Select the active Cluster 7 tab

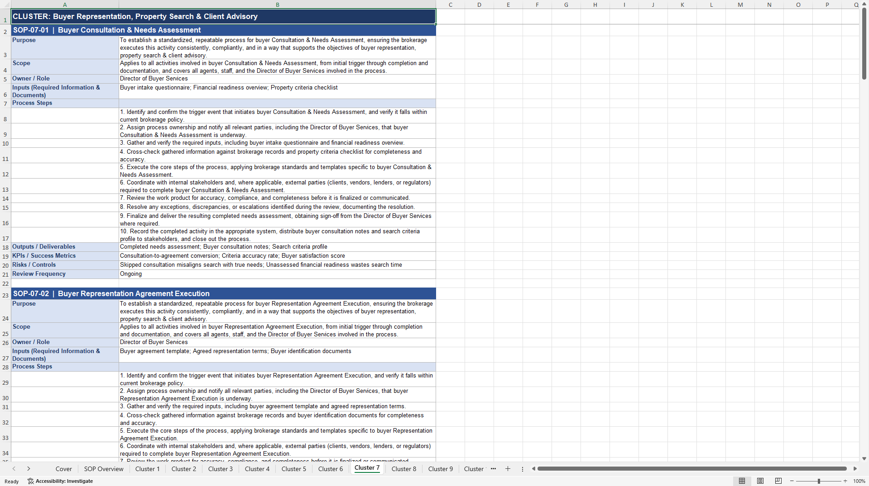pos(367,468)
